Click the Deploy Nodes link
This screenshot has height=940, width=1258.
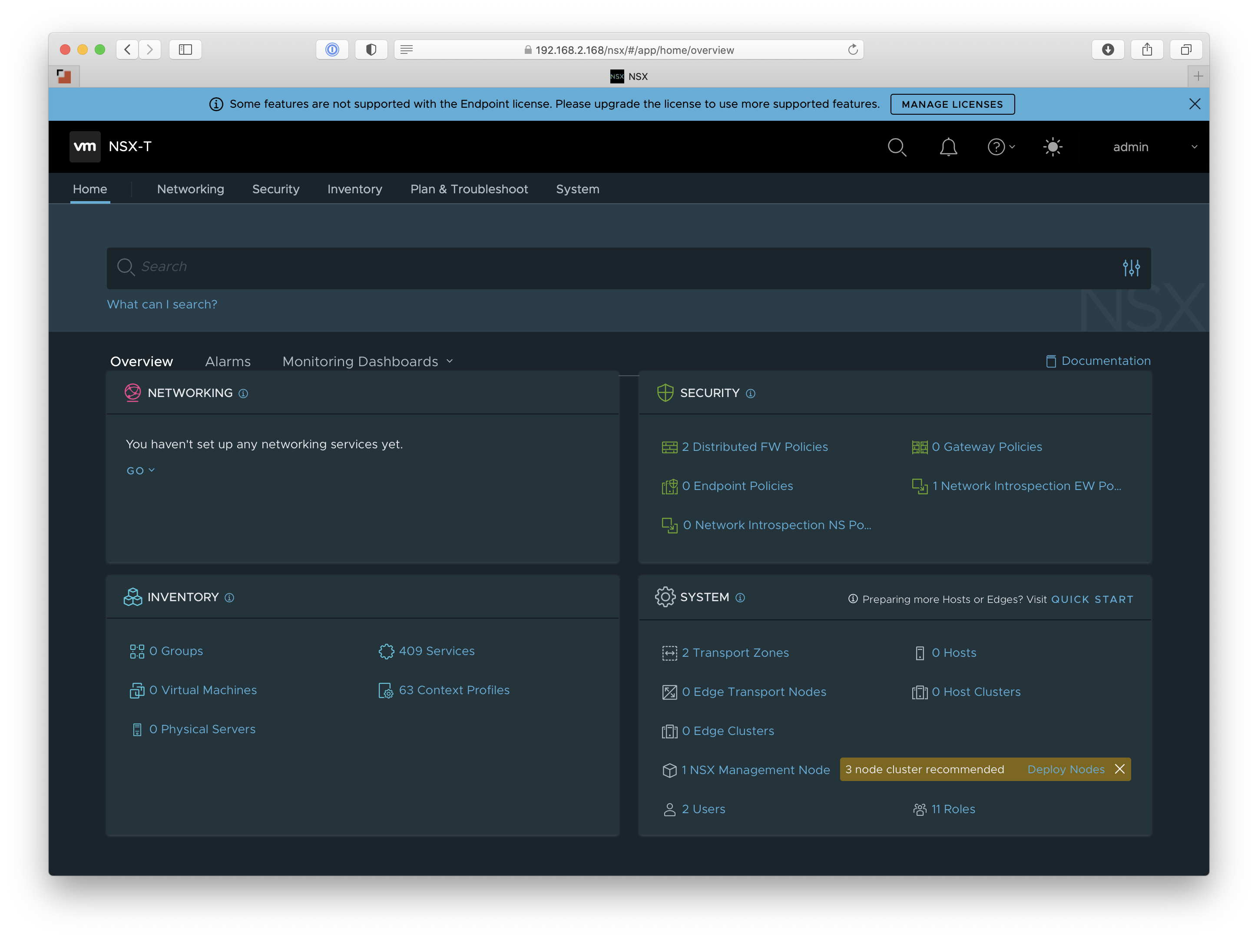coord(1066,769)
